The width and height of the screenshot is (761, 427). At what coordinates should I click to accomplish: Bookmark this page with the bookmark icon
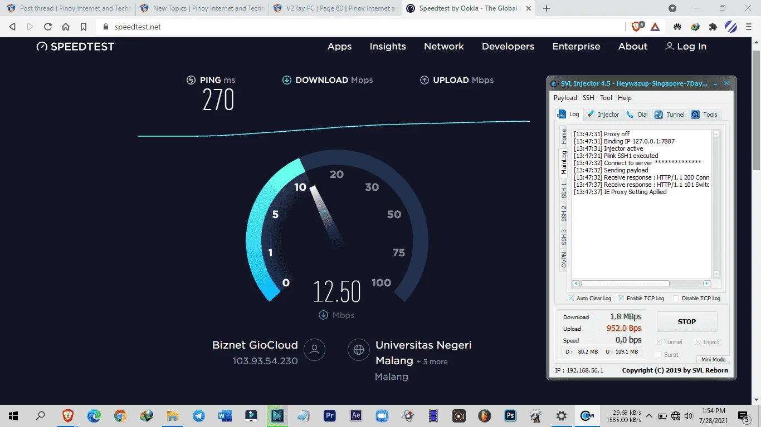(84, 27)
